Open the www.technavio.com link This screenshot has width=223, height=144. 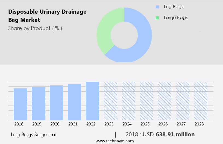115,141
